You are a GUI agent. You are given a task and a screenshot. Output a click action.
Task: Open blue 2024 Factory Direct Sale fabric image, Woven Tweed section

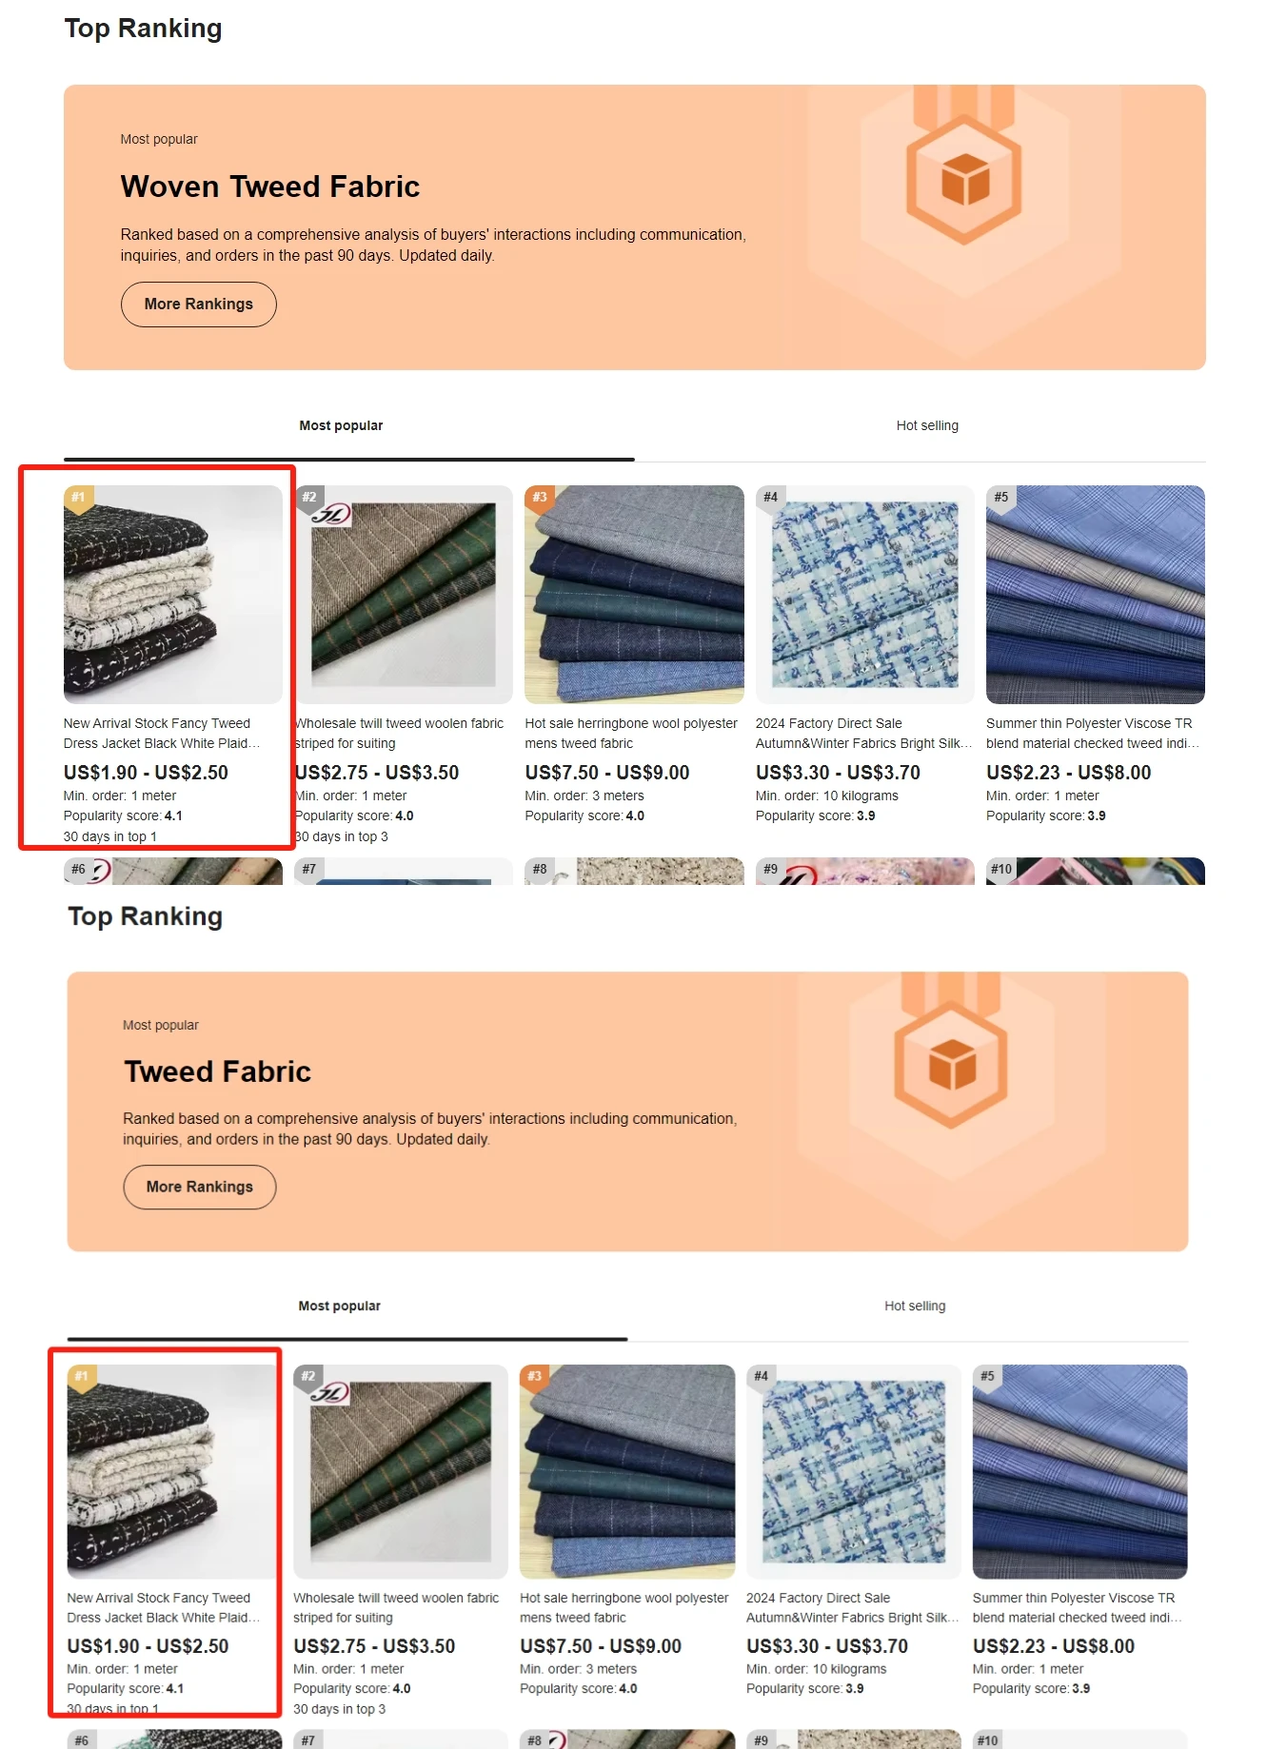pos(865,595)
